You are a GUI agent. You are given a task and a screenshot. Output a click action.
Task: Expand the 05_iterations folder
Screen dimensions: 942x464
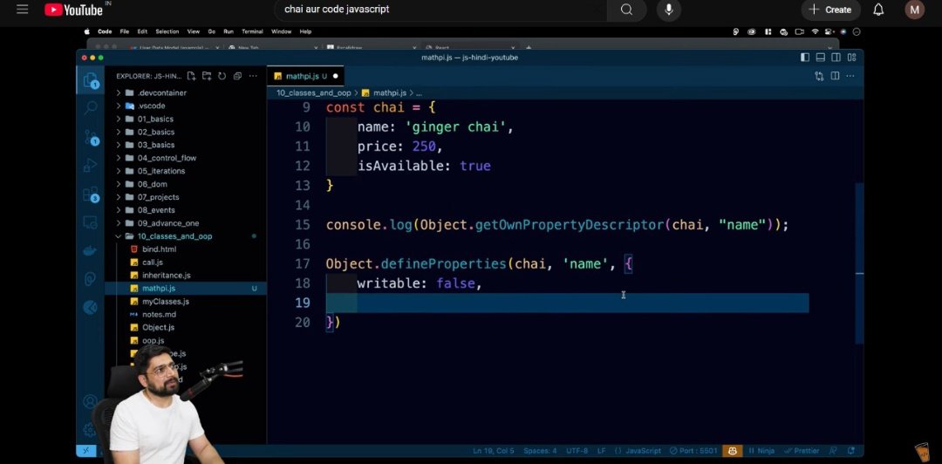click(185, 171)
